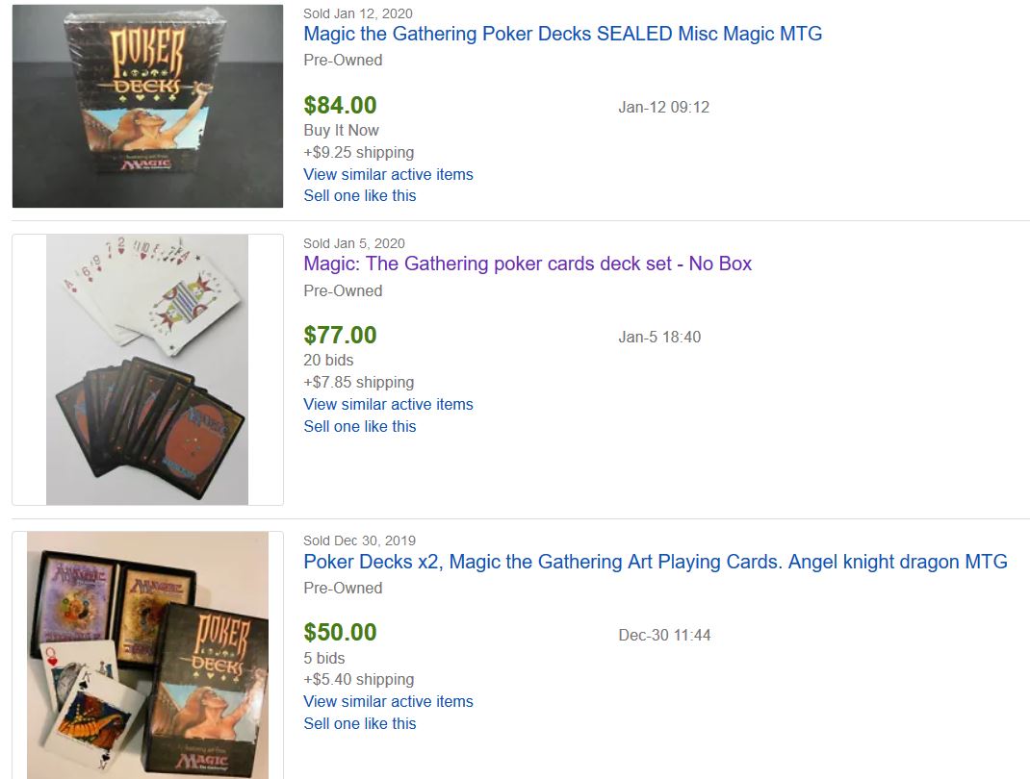The image size is (1030, 779).
Task: Open the '20 bids' bid history
Action: tap(328, 360)
